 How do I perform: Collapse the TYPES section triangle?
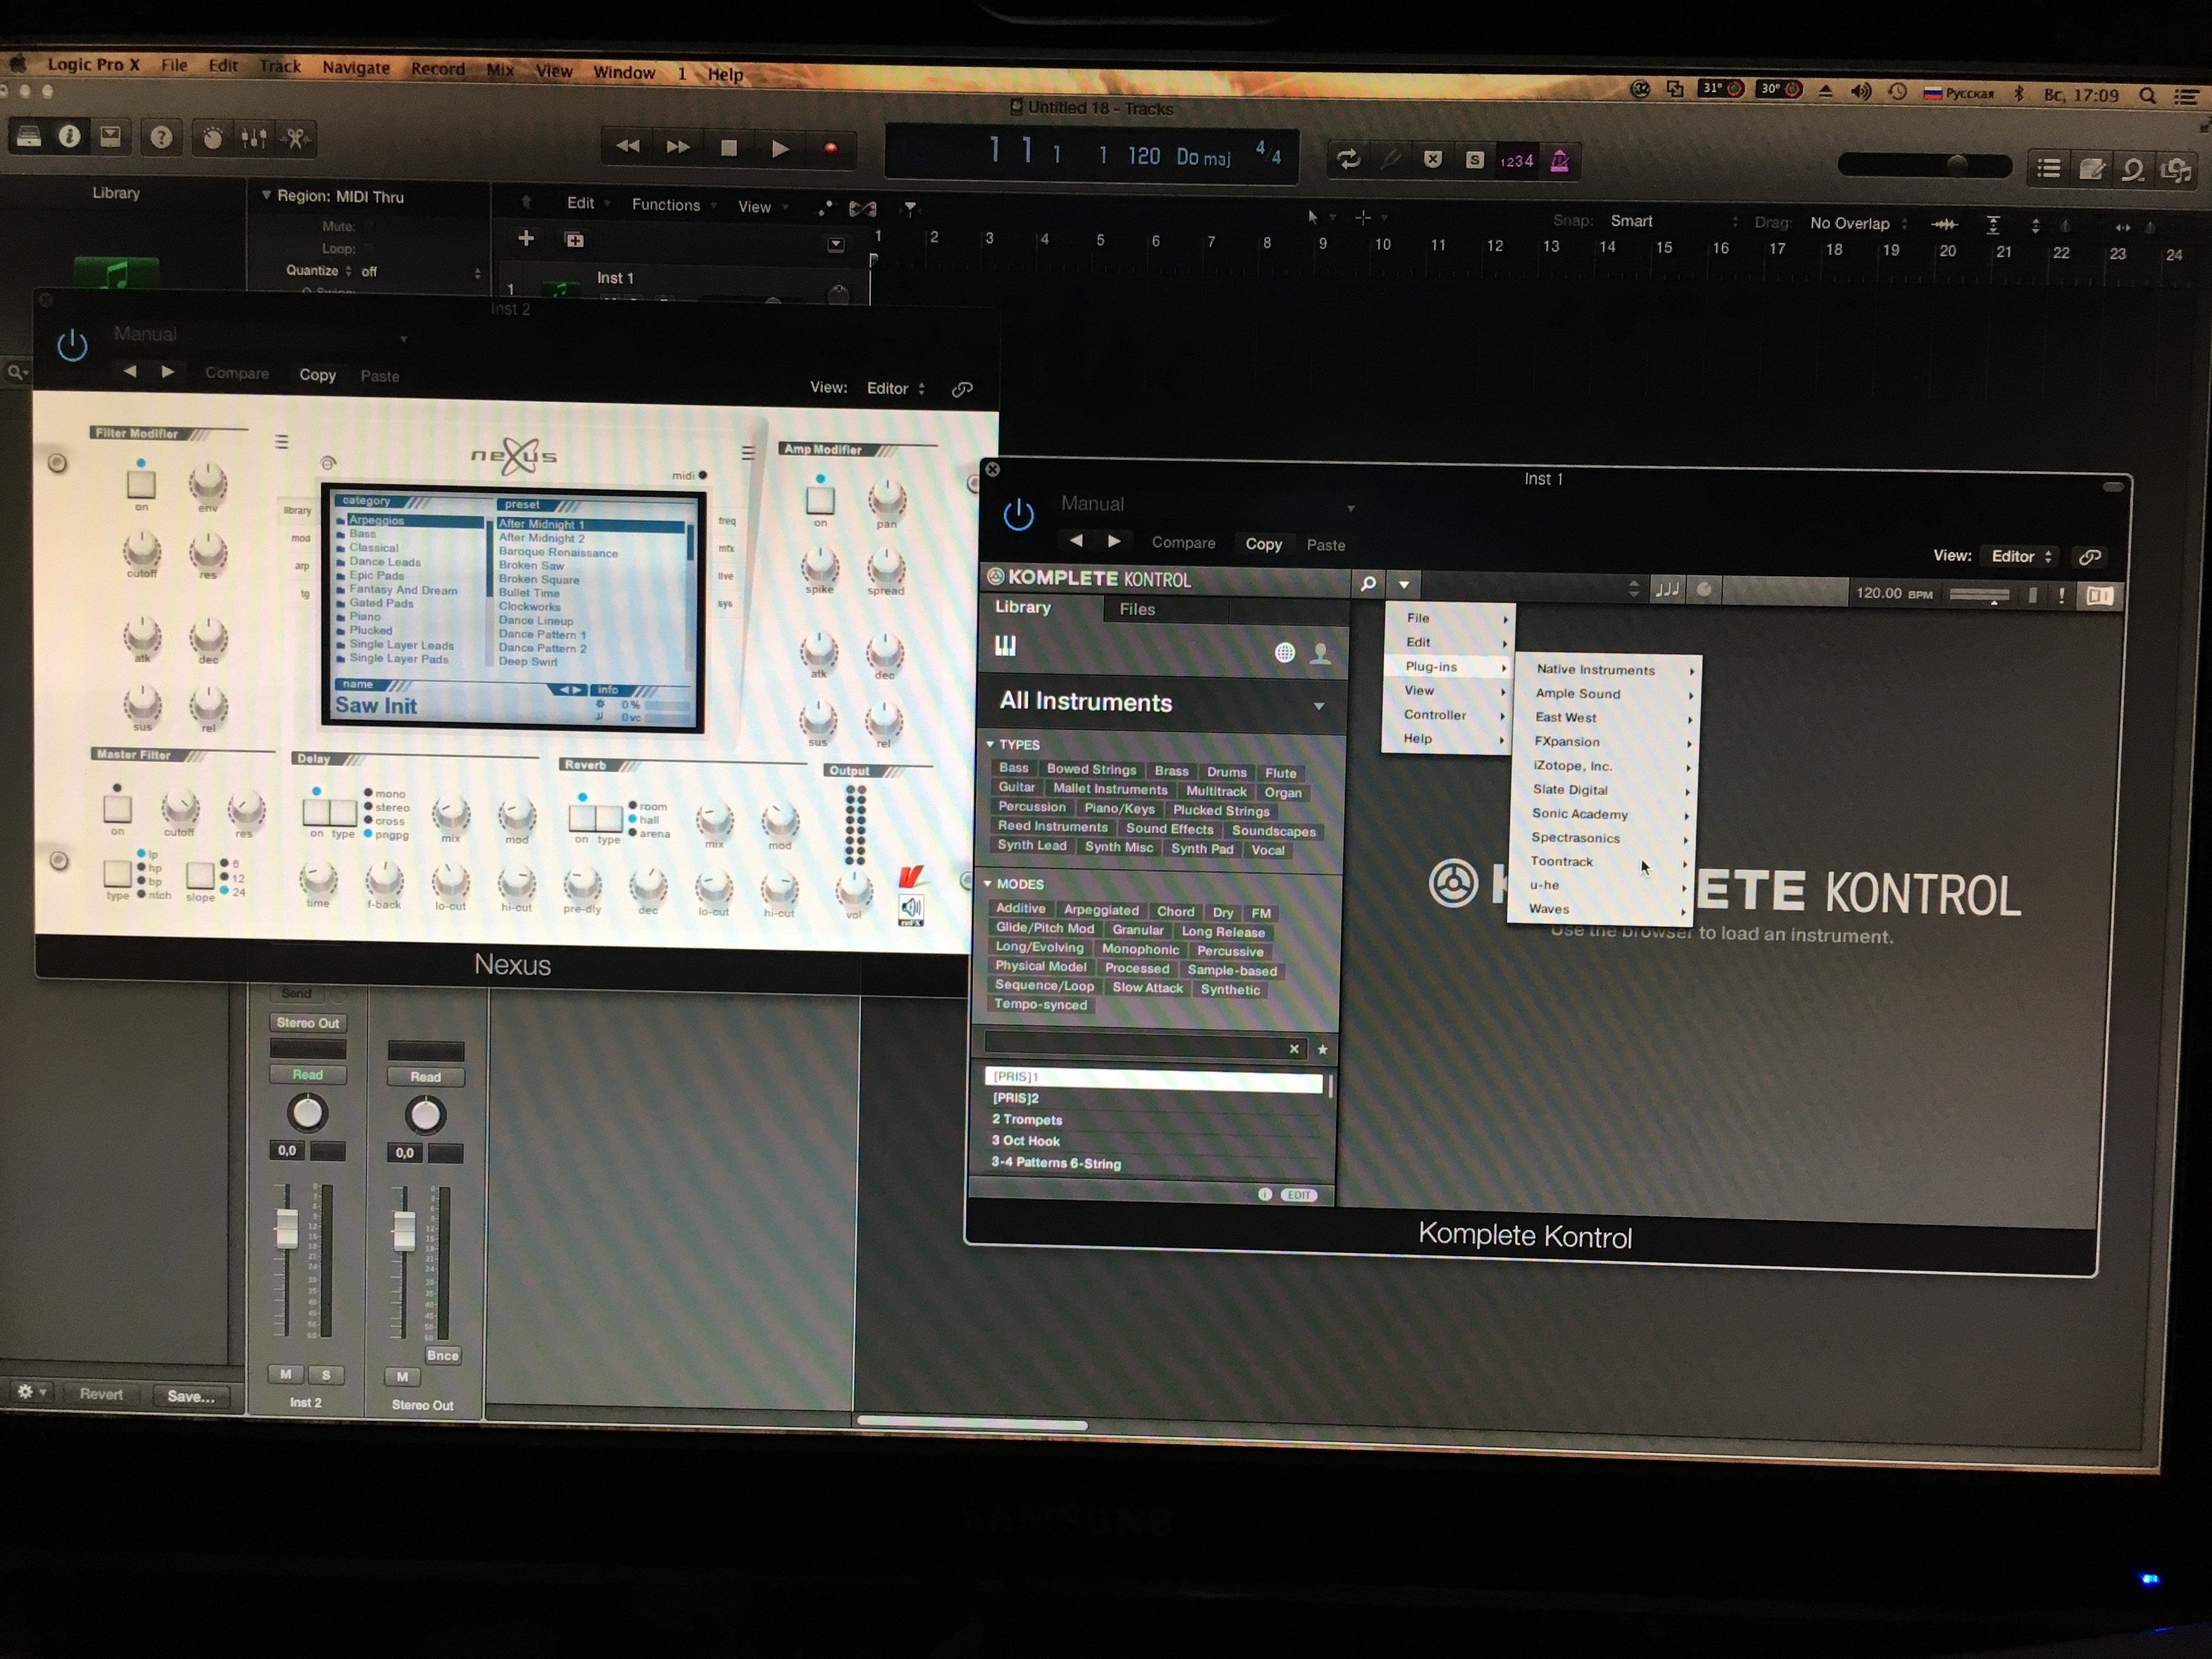[x=990, y=744]
